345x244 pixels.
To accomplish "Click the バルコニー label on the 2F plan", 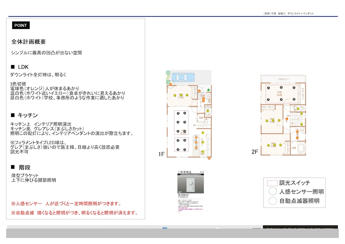I will (x=283, y=79).
